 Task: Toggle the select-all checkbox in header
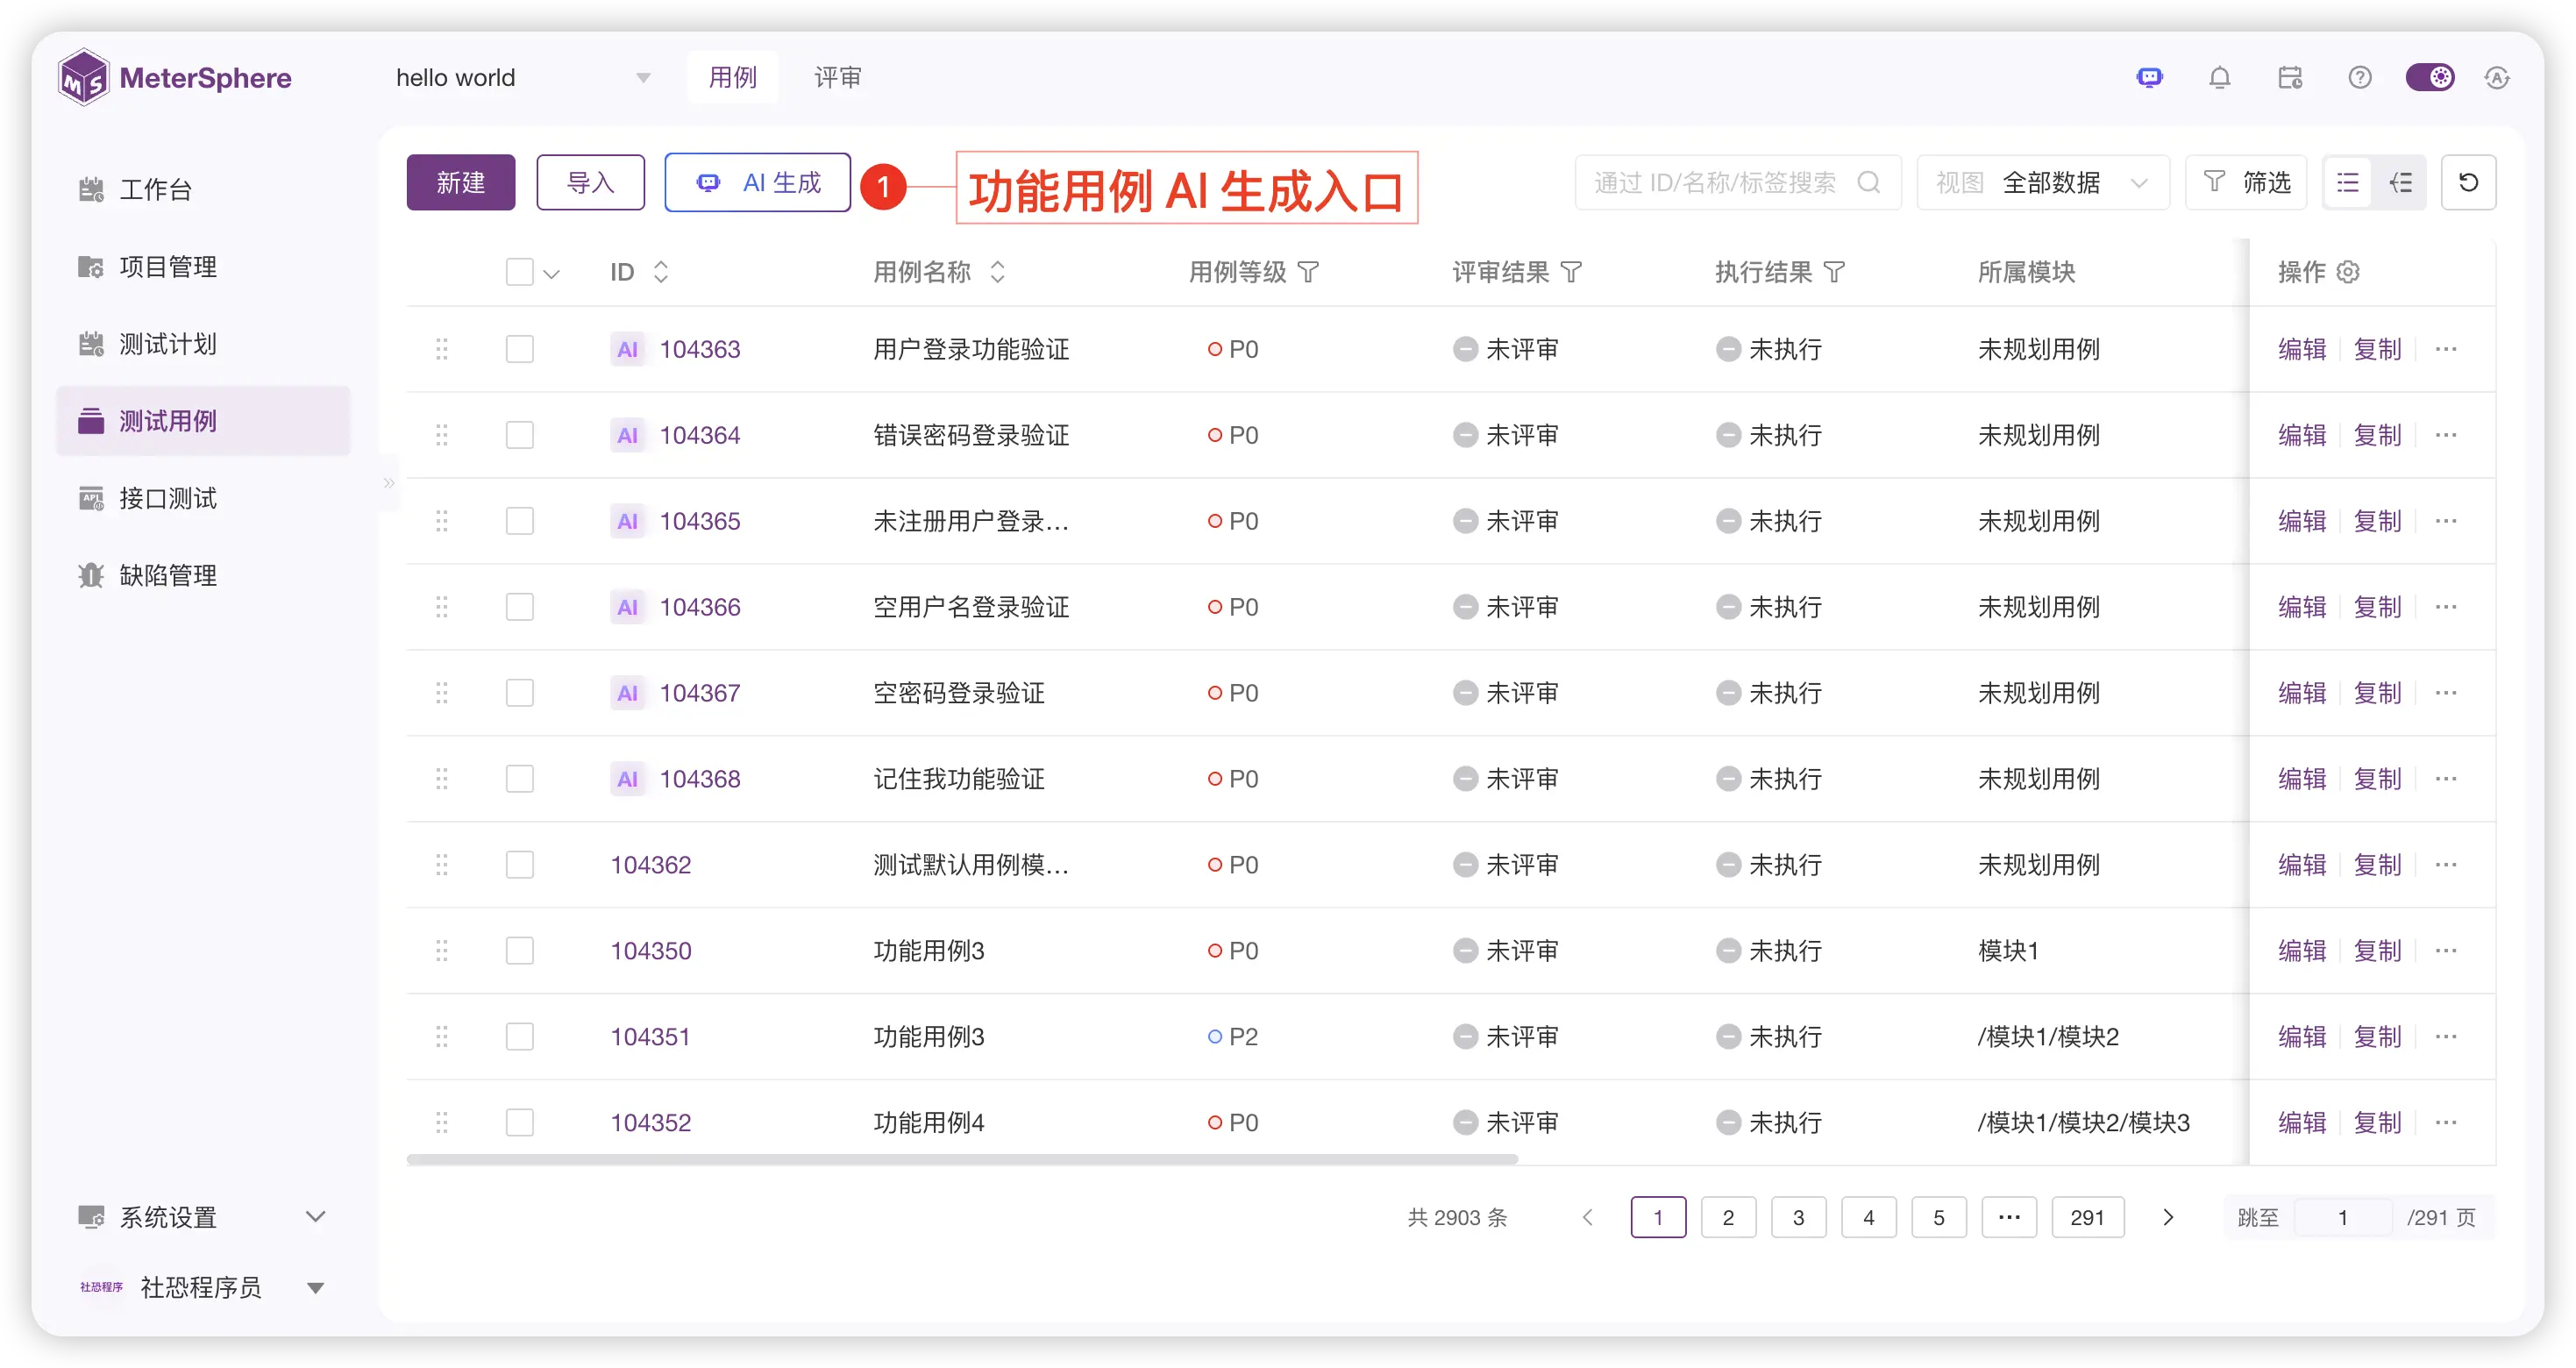click(519, 272)
